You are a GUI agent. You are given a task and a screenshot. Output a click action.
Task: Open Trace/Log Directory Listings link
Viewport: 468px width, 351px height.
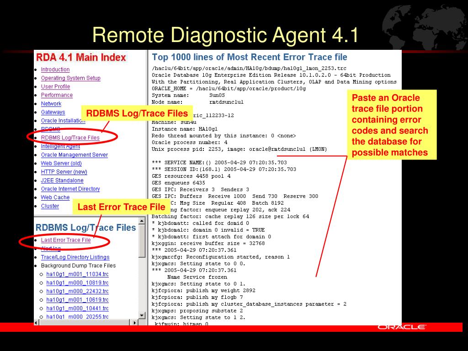tap(75, 257)
